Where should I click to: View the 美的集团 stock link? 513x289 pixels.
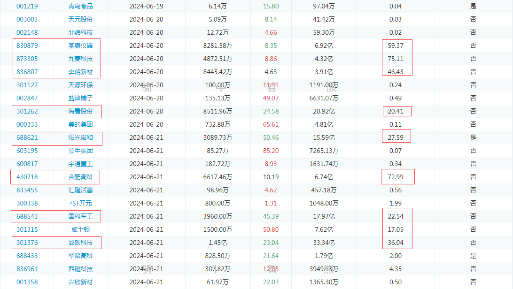pos(80,124)
